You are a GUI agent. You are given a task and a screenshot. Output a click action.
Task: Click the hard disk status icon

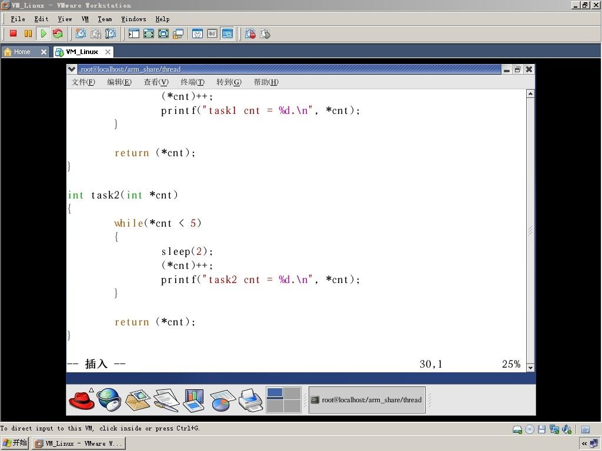517,429
